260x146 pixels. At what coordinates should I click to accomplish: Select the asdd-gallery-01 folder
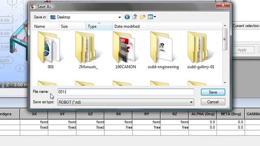pos(201,50)
